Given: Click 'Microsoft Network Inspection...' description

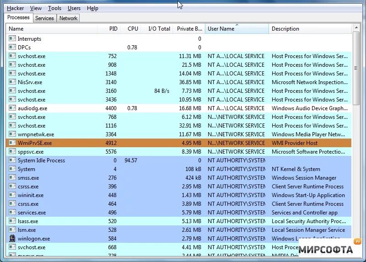Looking at the screenshot, I should (x=310, y=82).
